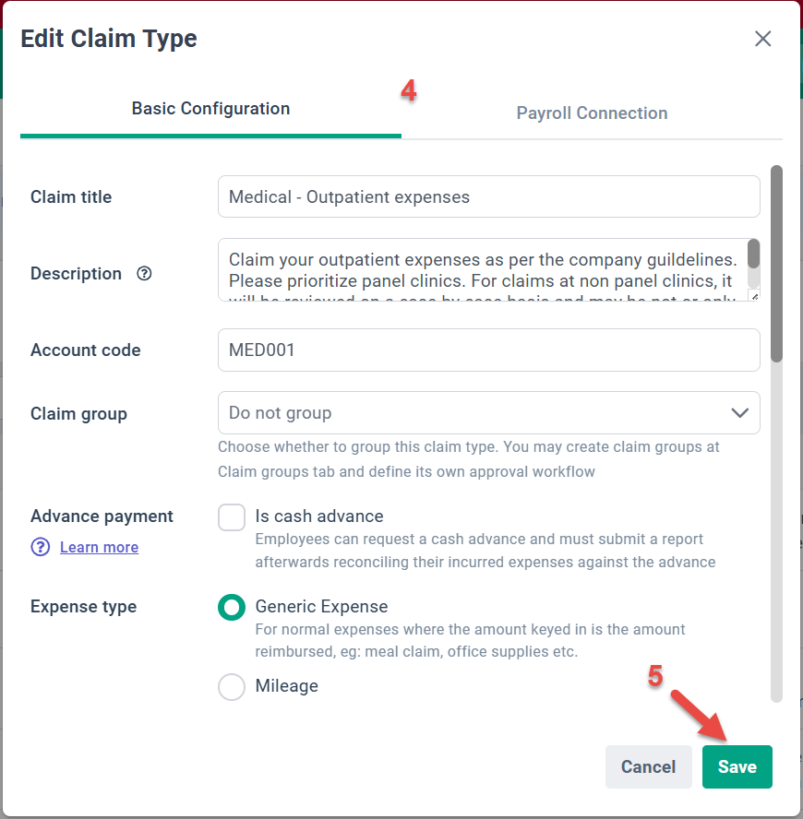Image resolution: width=803 pixels, height=819 pixels.
Task: Open the Do not group selection box
Action: [x=488, y=413]
